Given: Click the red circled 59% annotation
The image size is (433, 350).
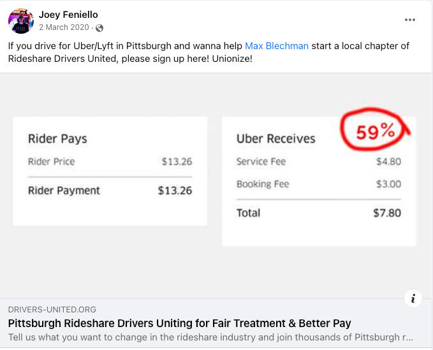Looking at the screenshot, I should 376,132.
